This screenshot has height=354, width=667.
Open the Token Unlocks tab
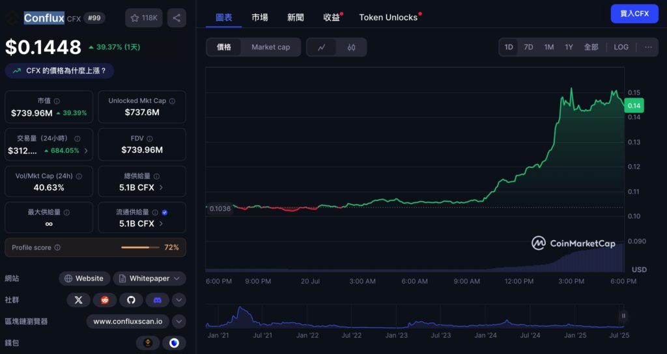pos(389,18)
